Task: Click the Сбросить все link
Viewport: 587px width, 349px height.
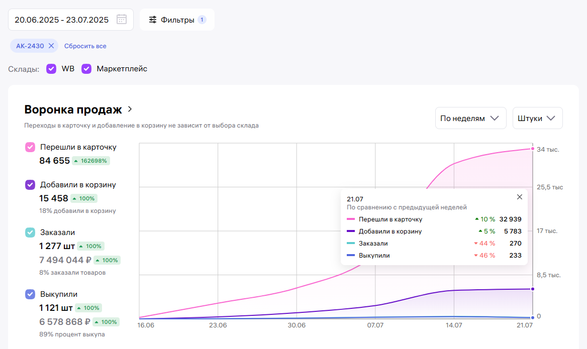Action: tap(85, 46)
